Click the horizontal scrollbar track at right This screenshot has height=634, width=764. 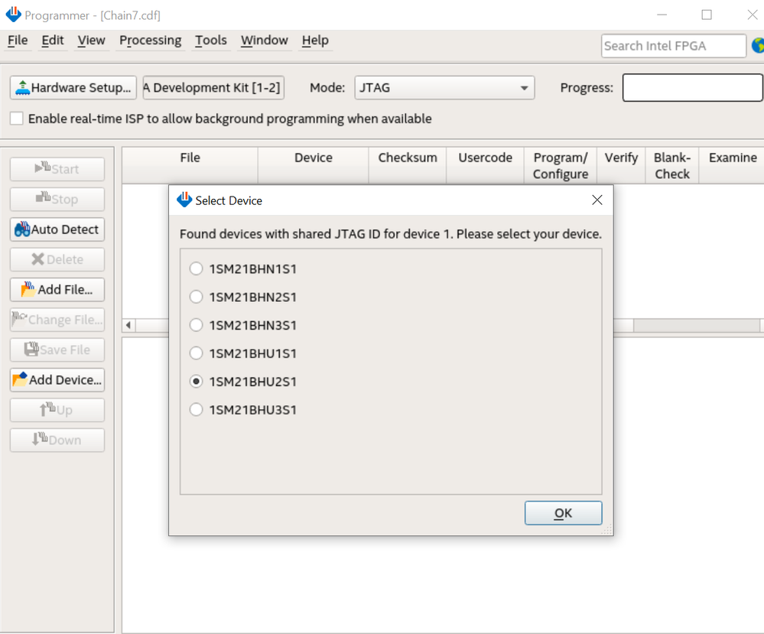[x=697, y=325]
